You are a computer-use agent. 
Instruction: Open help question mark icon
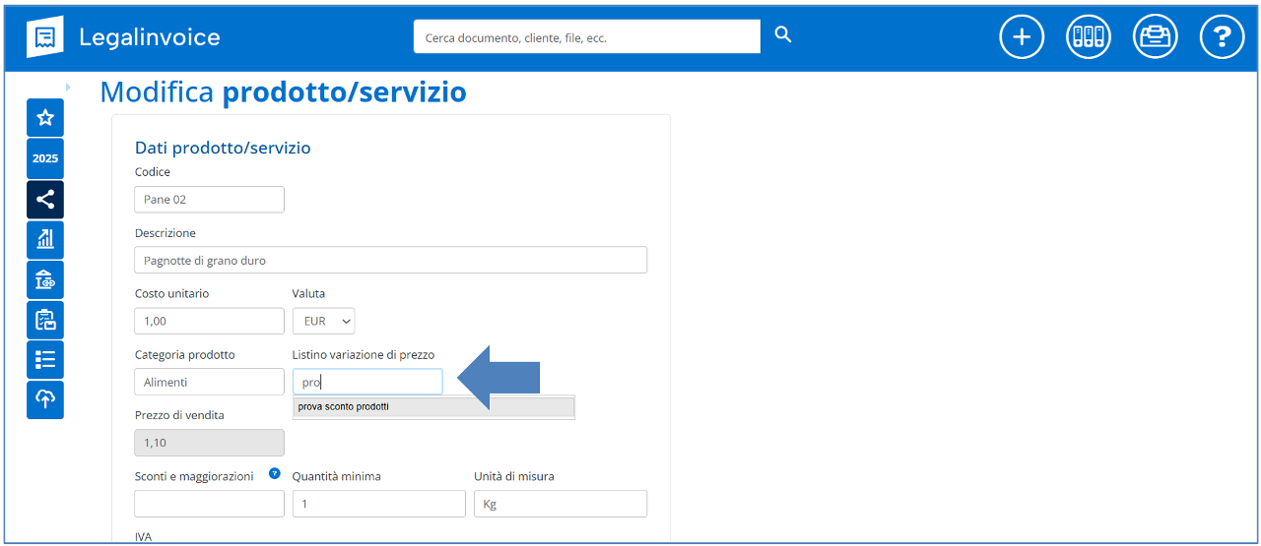tap(1222, 37)
